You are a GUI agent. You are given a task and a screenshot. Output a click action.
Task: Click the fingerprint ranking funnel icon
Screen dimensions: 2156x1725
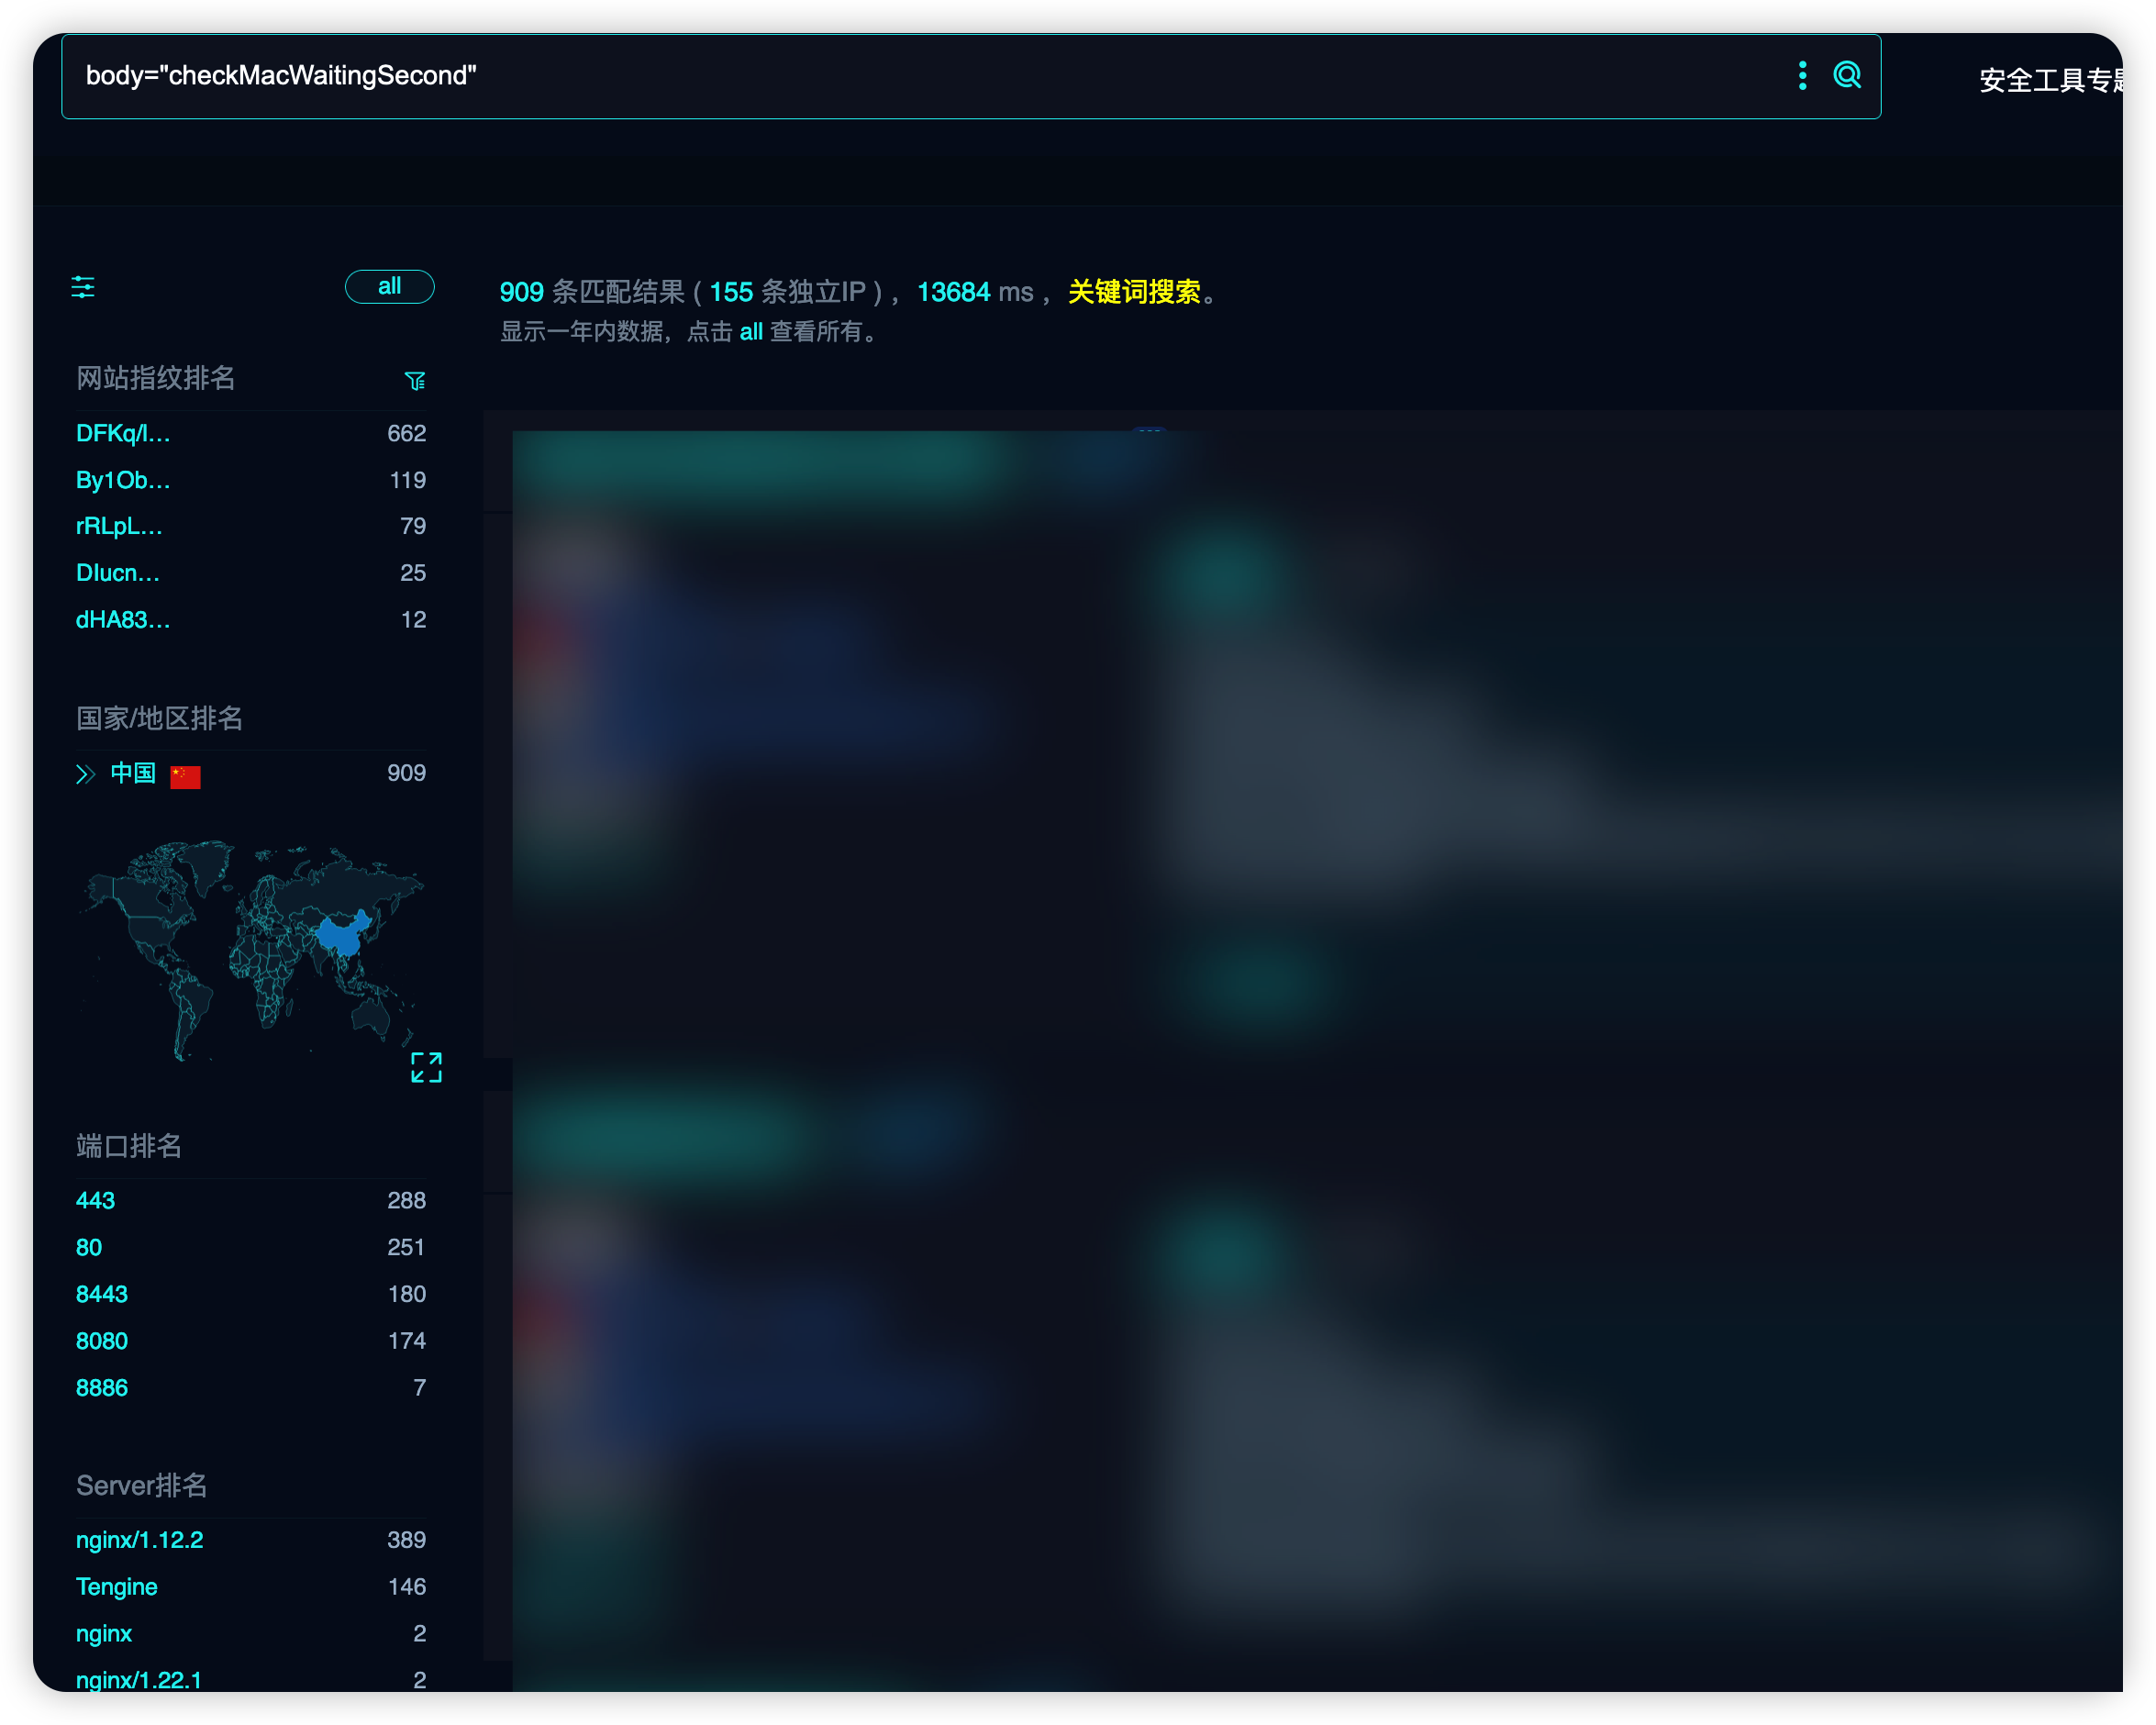pyautogui.click(x=415, y=380)
